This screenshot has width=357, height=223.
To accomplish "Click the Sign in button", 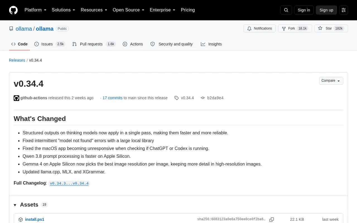I will click(304, 10).
